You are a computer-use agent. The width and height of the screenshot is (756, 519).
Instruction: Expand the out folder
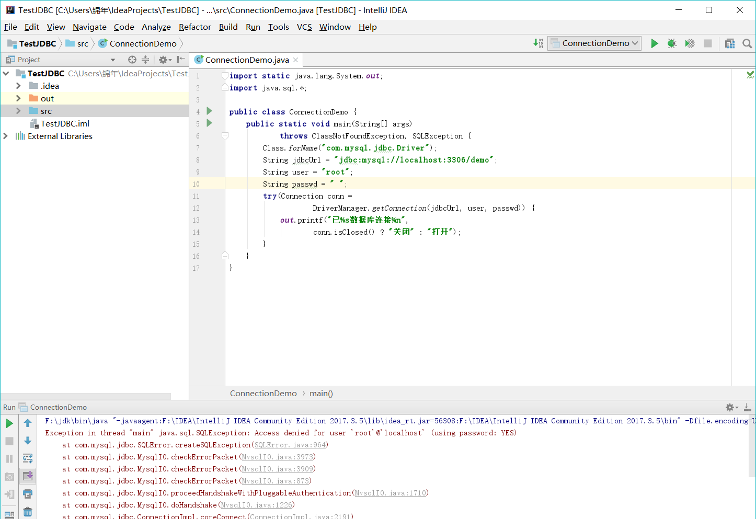[x=18, y=98]
